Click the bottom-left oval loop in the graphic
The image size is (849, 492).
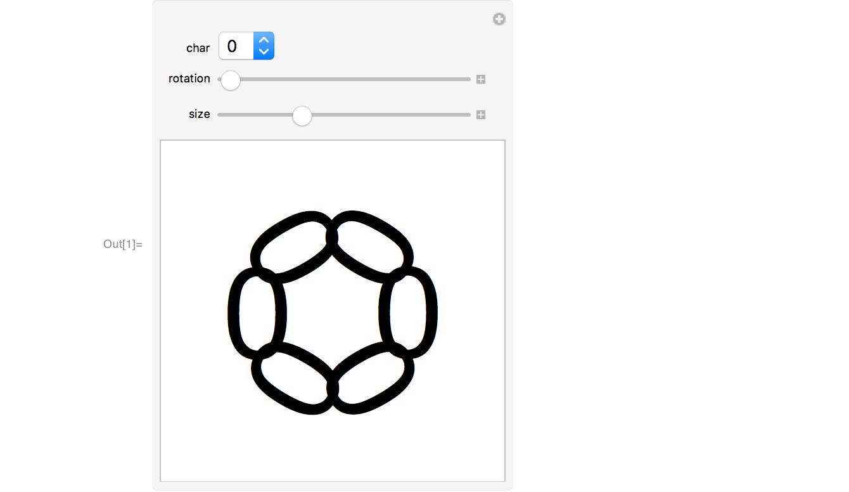click(292, 379)
